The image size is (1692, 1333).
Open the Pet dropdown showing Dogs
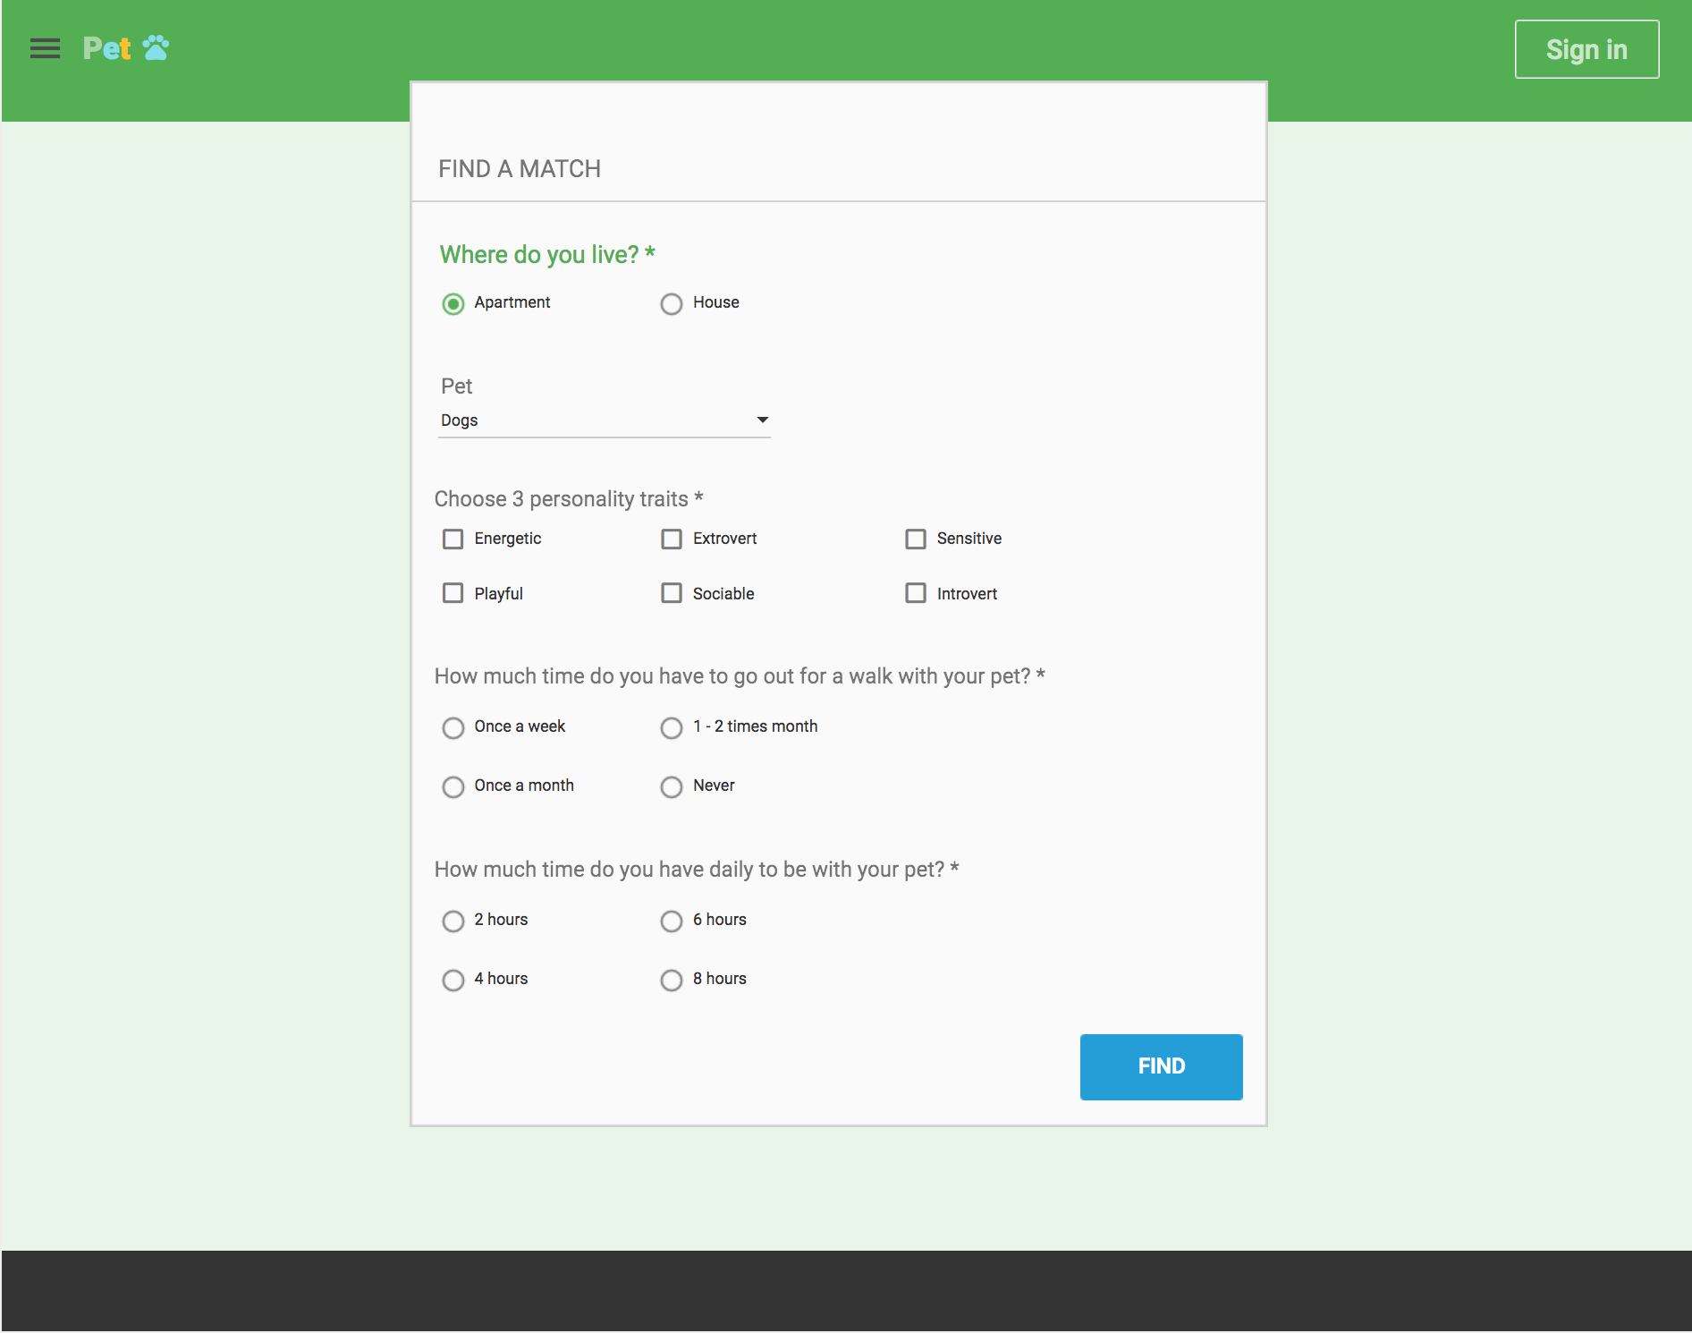coord(604,420)
